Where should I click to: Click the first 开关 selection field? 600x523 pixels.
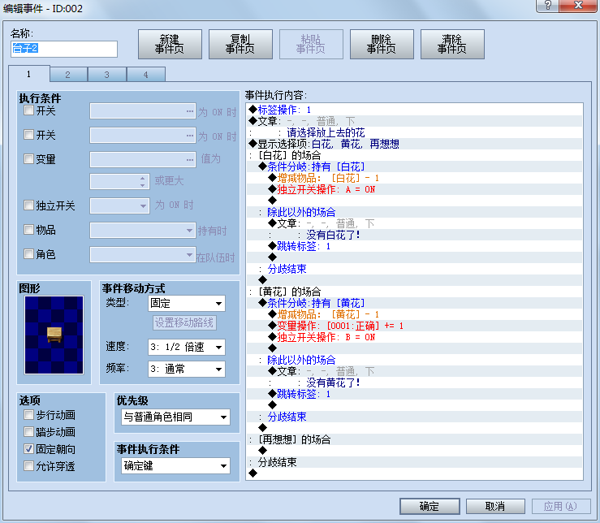coord(143,111)
